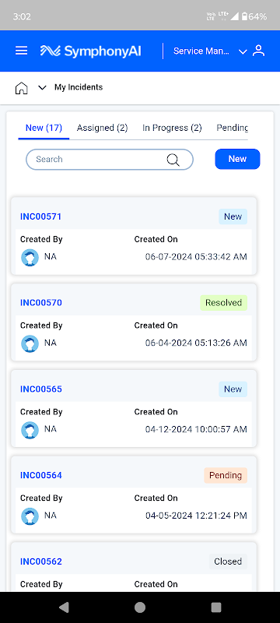The height and width of the screenshot is (623, 280).
Task: Select date 04-12-2024 10:00:57 AM
Action: [x=196, y=430]
